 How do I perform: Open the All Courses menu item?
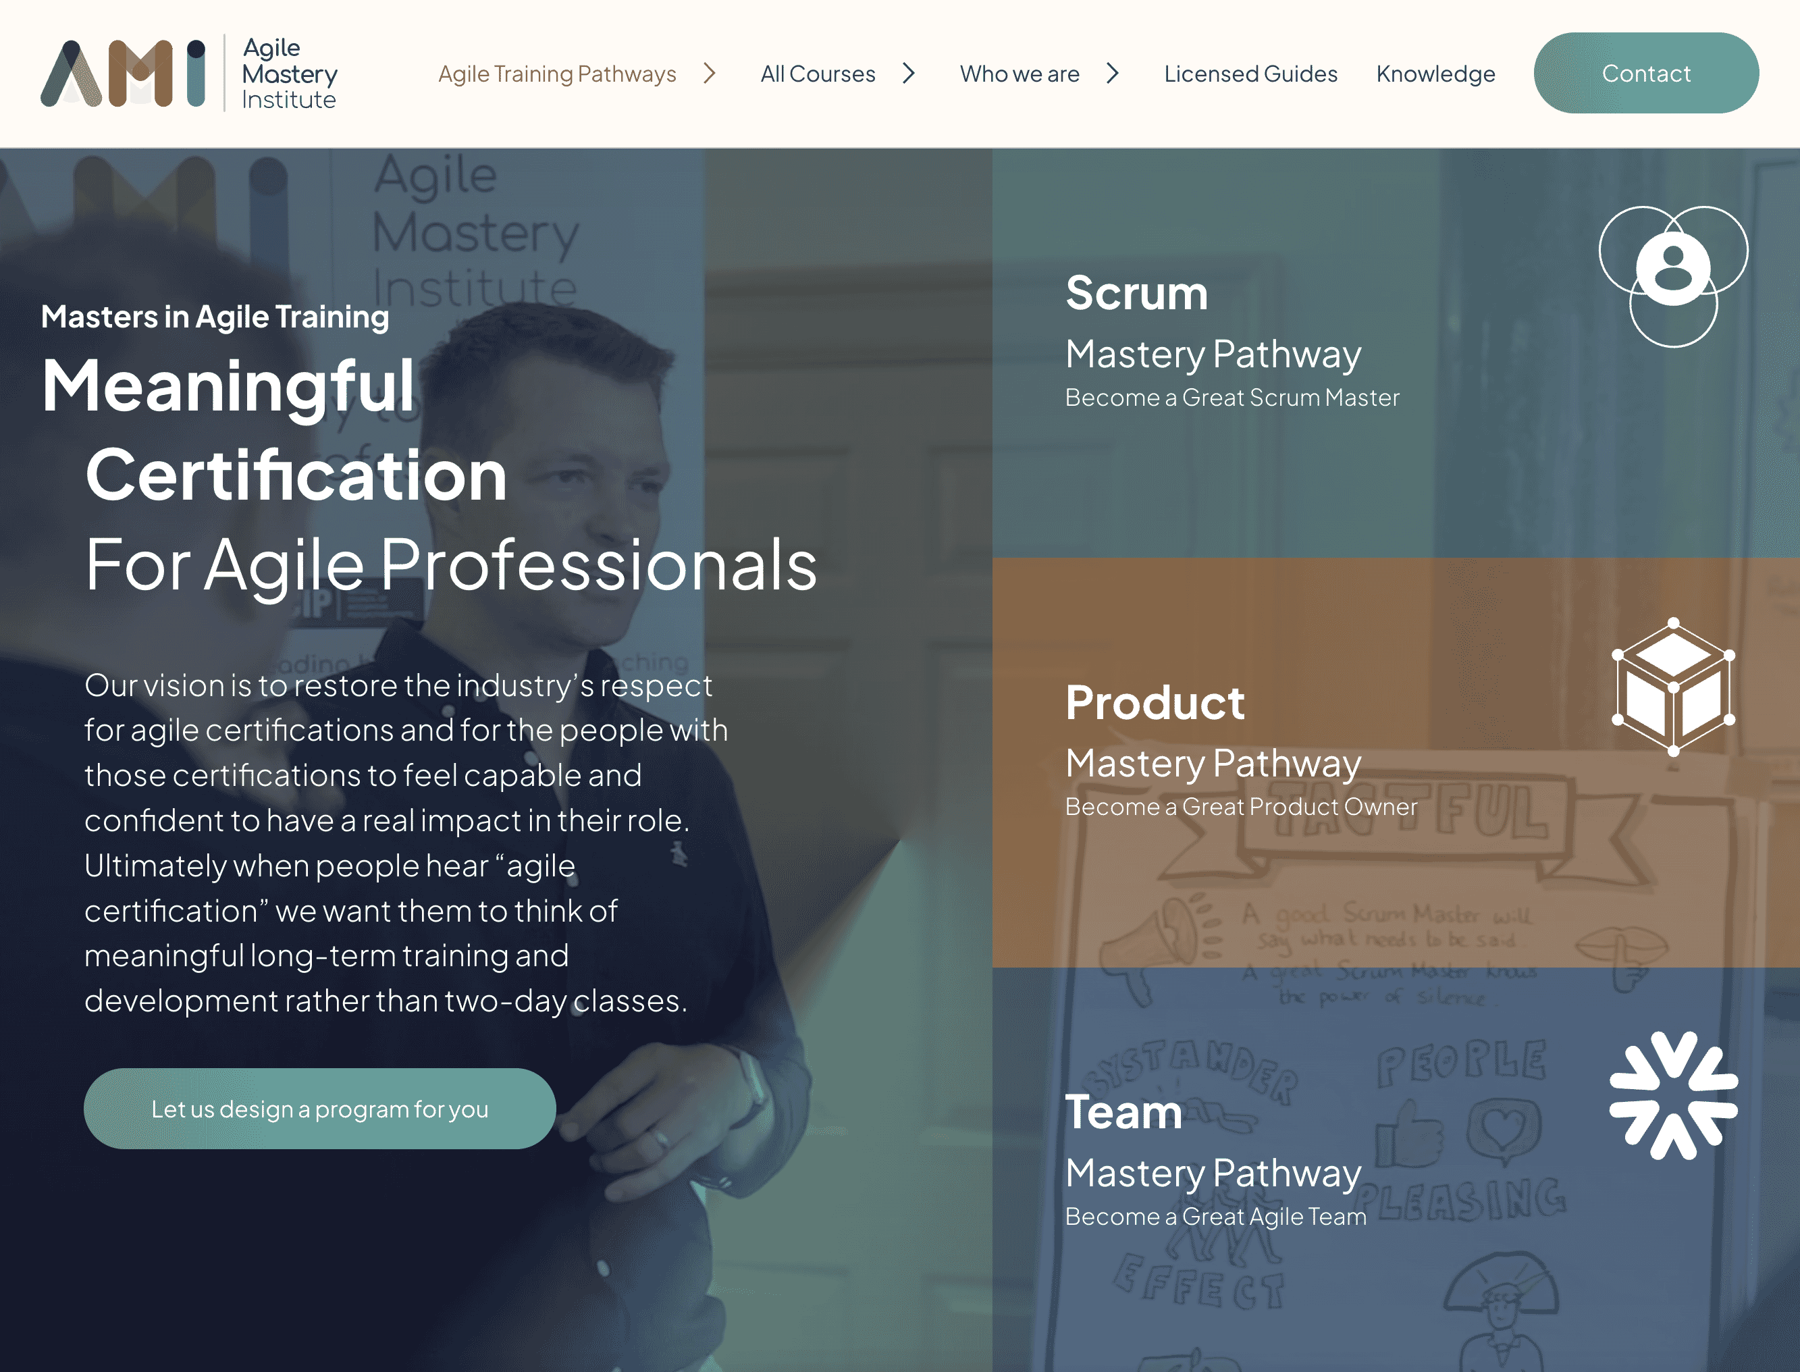[x=818, y=74]
